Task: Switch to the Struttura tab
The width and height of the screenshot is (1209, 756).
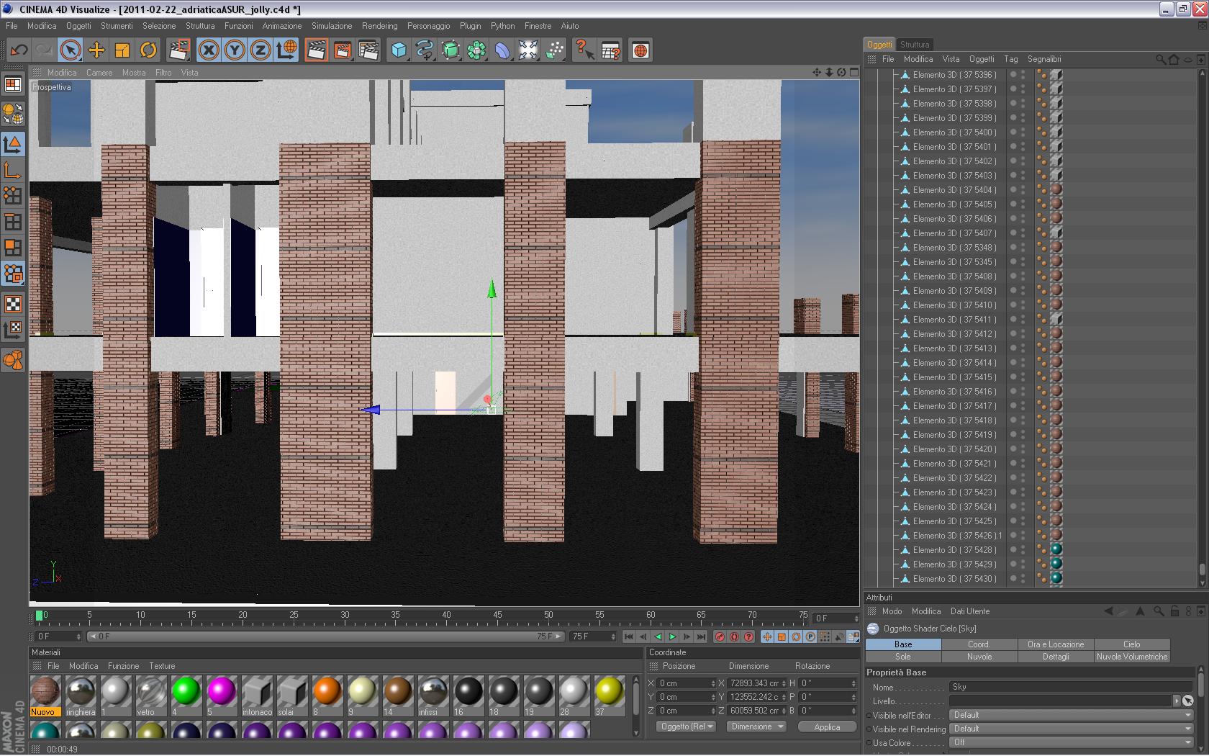Action: (x=915, y=45)
